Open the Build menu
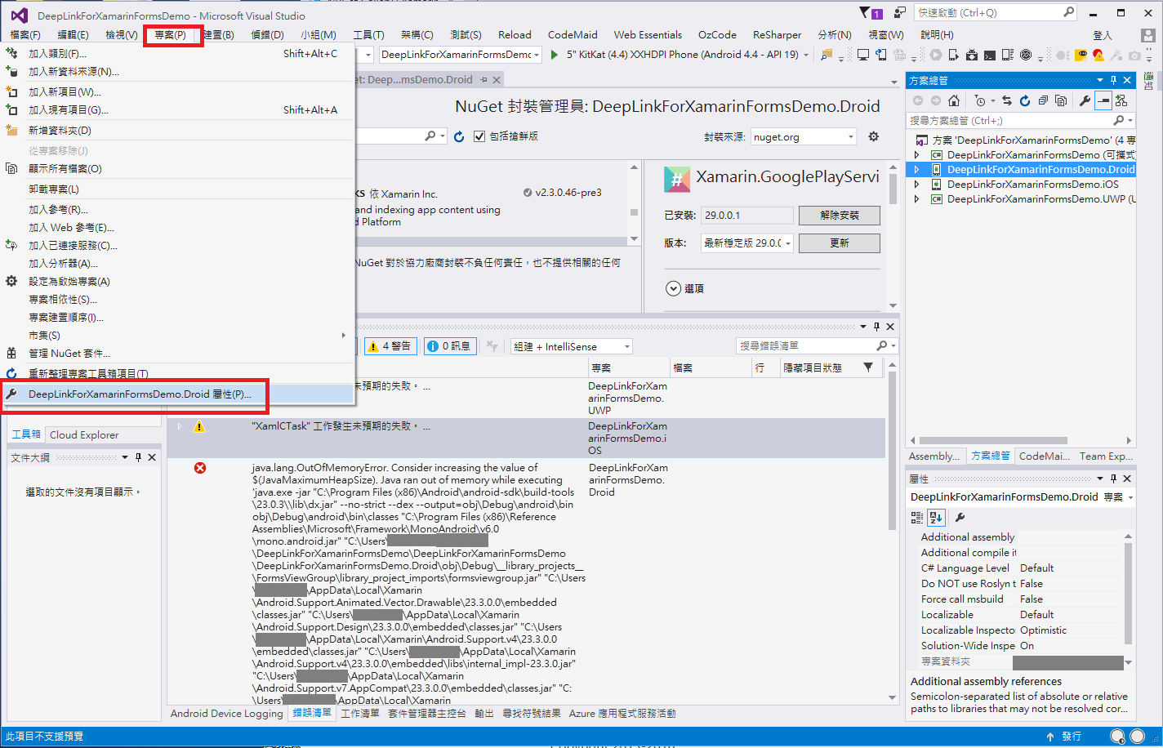Viewport: 1163px width, 748px height. pos(218,35)
